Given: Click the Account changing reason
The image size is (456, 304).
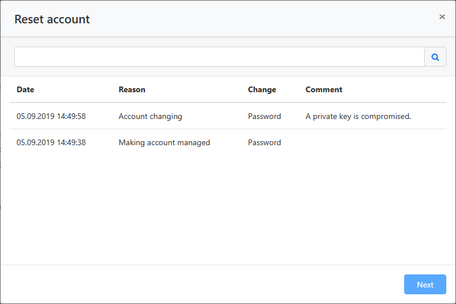Looking at the screenshot, I should 150,116.
